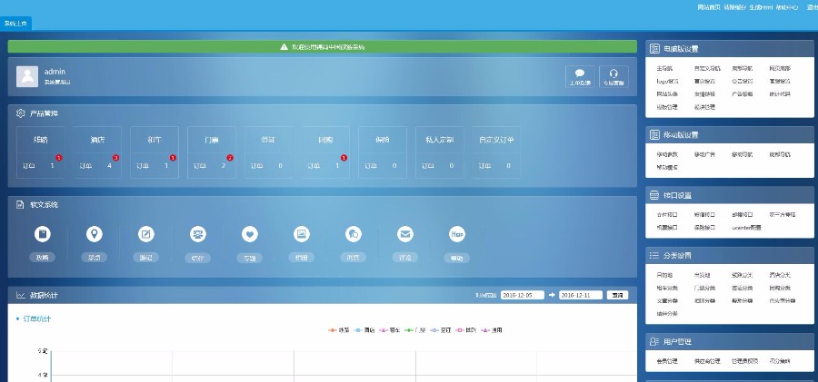The image size is (818, 382).
Task: Click the 查询 button in 数据统计
Action: tap(617, 295)
